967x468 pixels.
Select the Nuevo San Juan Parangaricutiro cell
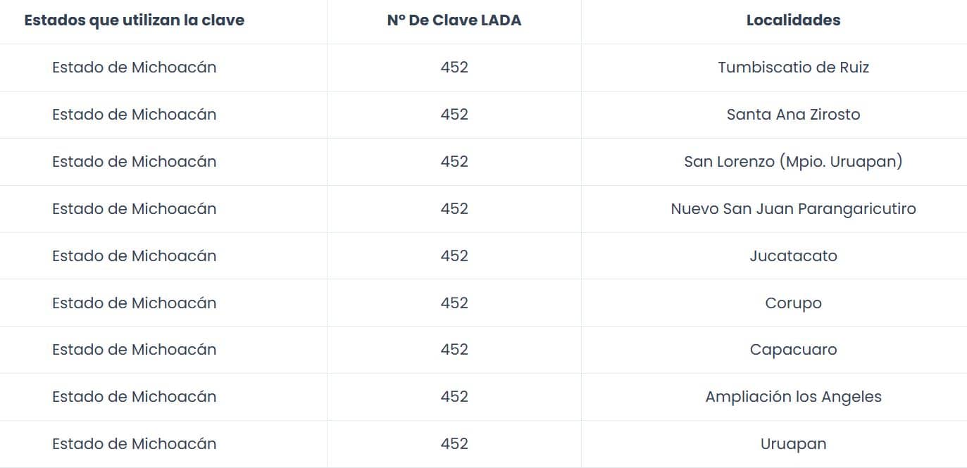tap(793, 209)
